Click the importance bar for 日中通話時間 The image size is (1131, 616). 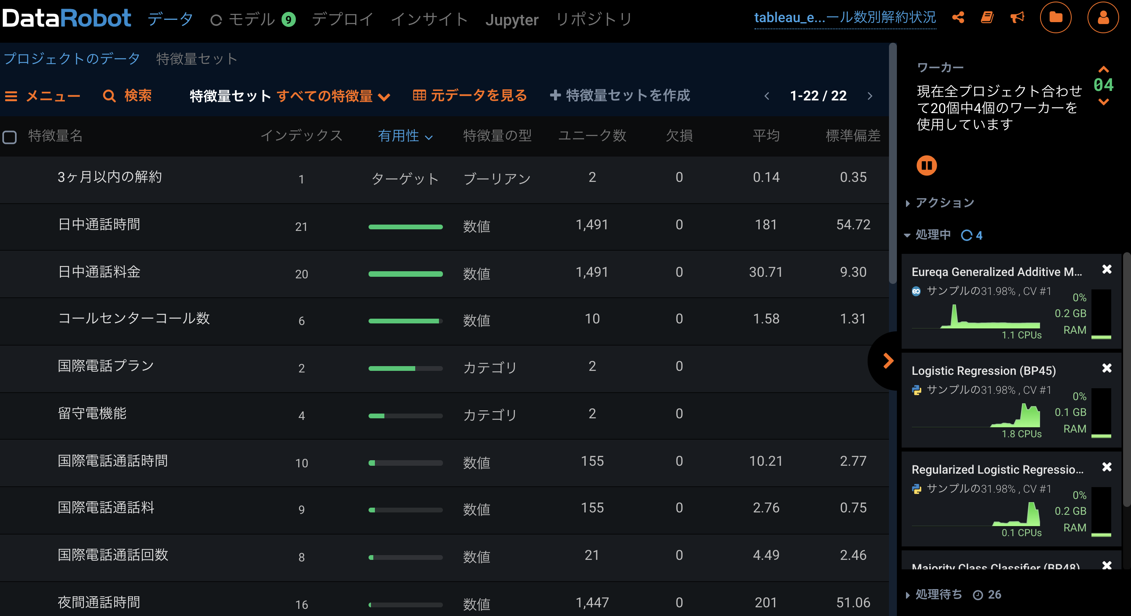[x=405, y=227]
